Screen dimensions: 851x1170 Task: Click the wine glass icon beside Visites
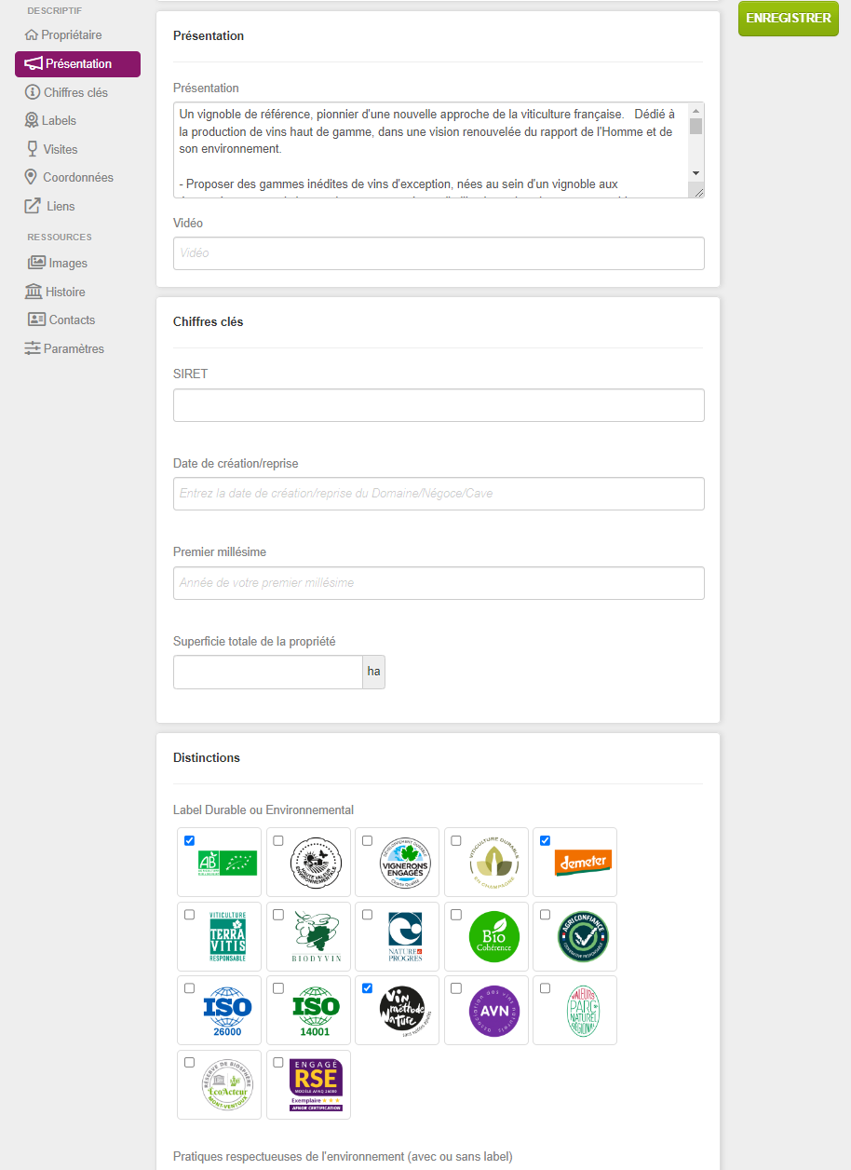coord(33,149)
